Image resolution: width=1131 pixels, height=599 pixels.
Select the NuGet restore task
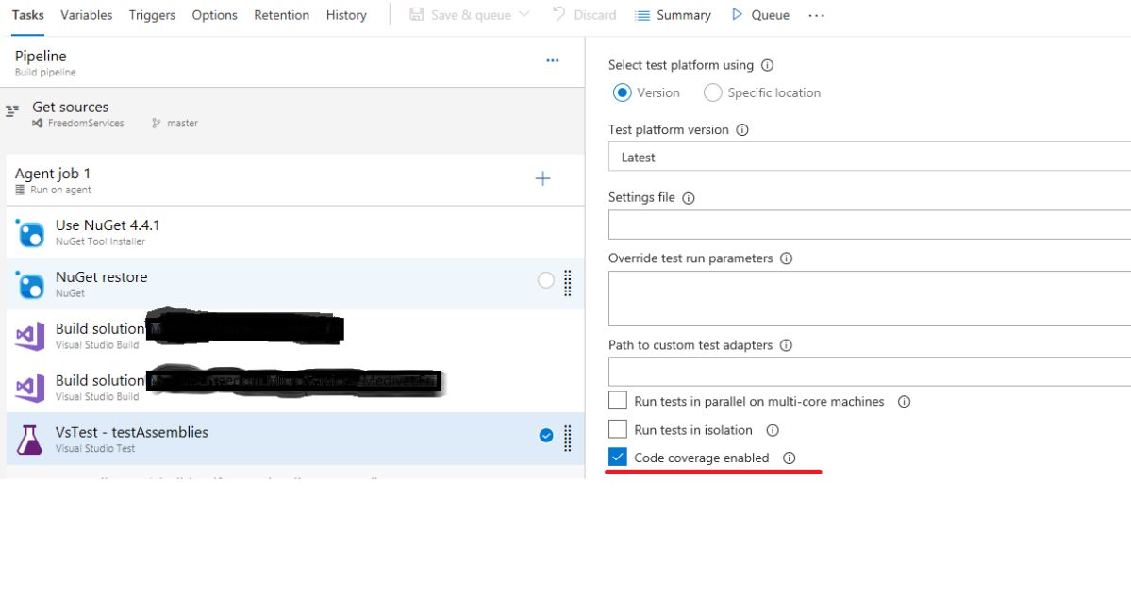[x=295, y=284]
